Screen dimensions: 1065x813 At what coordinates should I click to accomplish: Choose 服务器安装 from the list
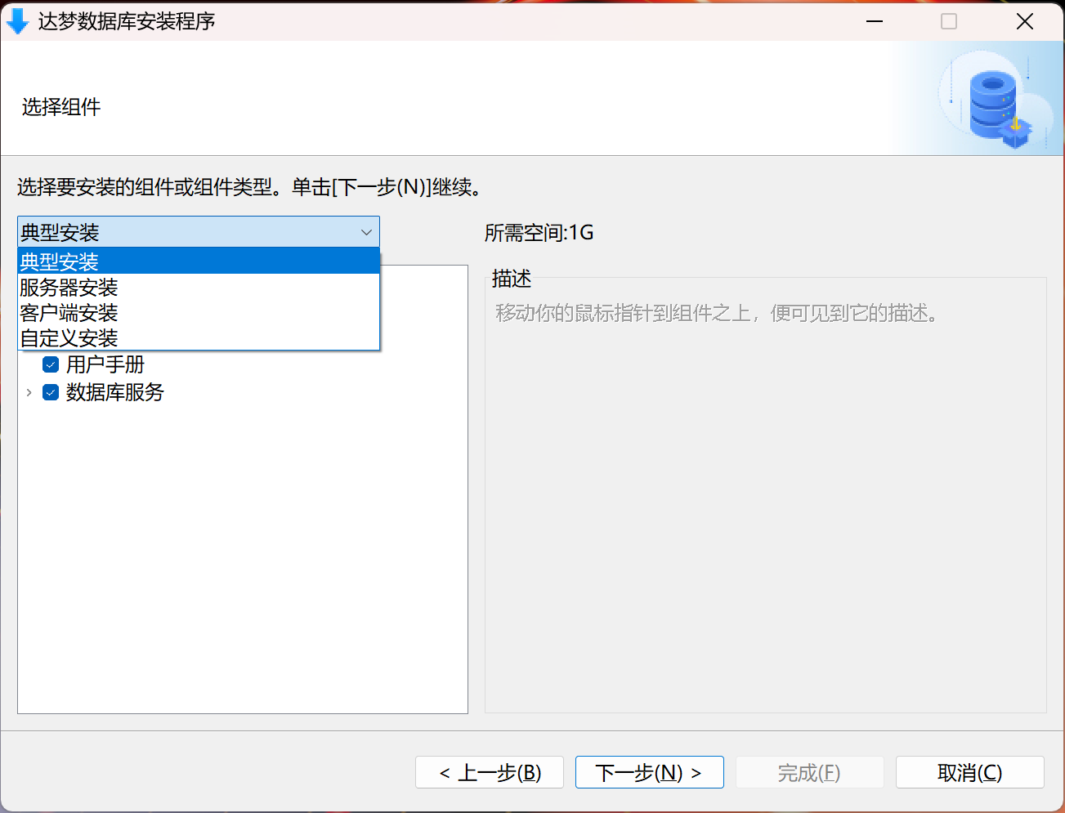click(199, 287)
